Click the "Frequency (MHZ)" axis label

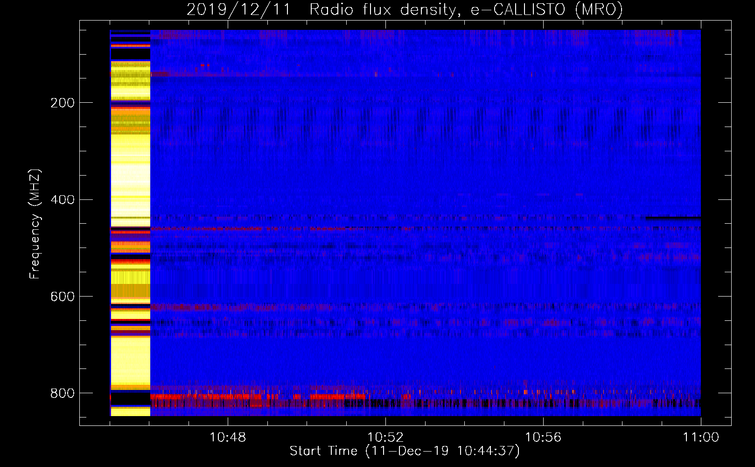click(x=35, y=224)
